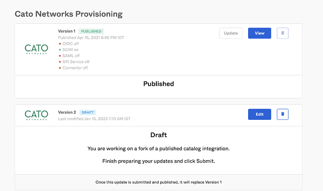The height and width of the screenshot is (191, 323).
Task: Select the SAML off status line
Action: click(x=69, y=56)
